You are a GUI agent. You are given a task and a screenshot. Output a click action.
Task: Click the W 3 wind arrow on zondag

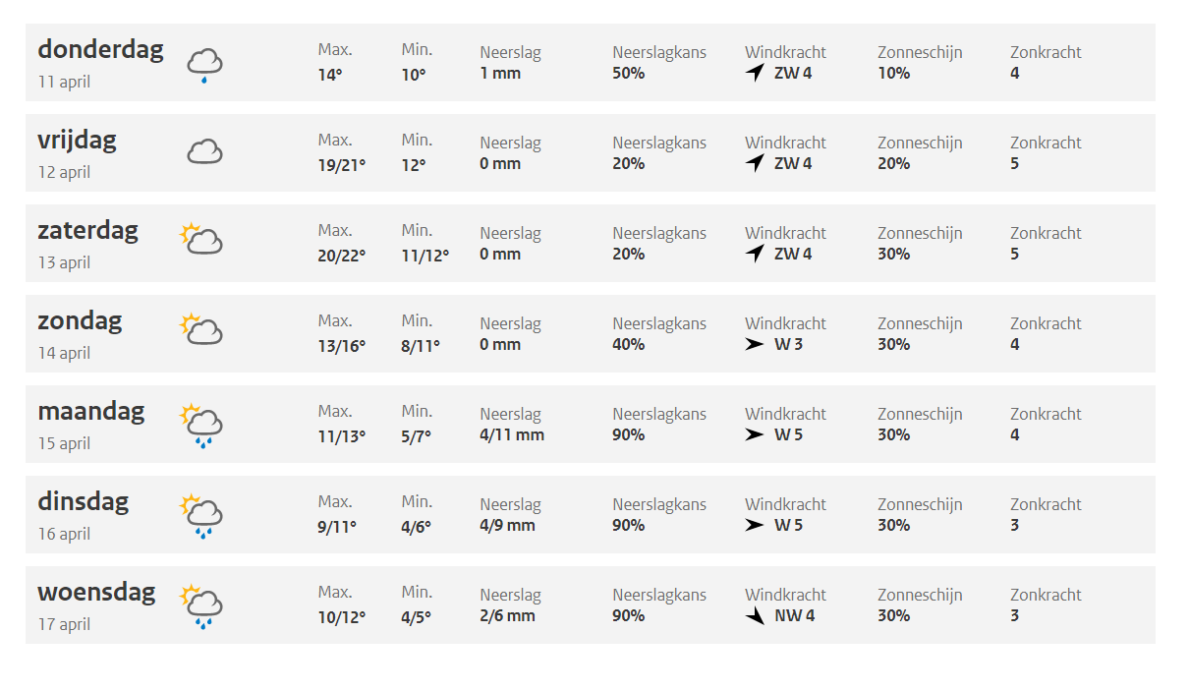pyautogui.click(x=755, y=344)
